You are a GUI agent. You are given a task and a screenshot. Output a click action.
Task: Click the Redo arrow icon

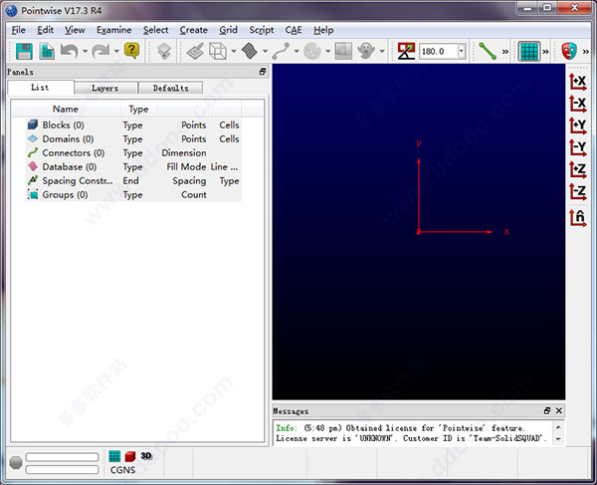(x=100, y=51)
